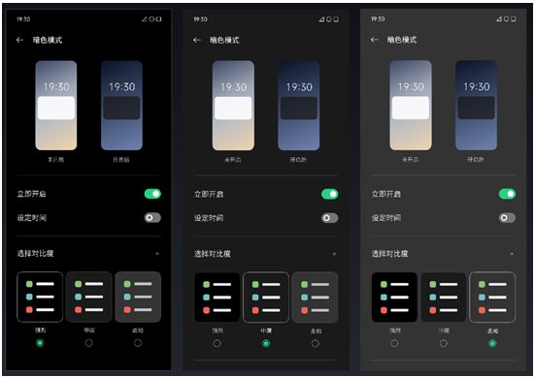
Task: Select 中度 contrast card on lightest-gray screen
Action: (443, 297)
